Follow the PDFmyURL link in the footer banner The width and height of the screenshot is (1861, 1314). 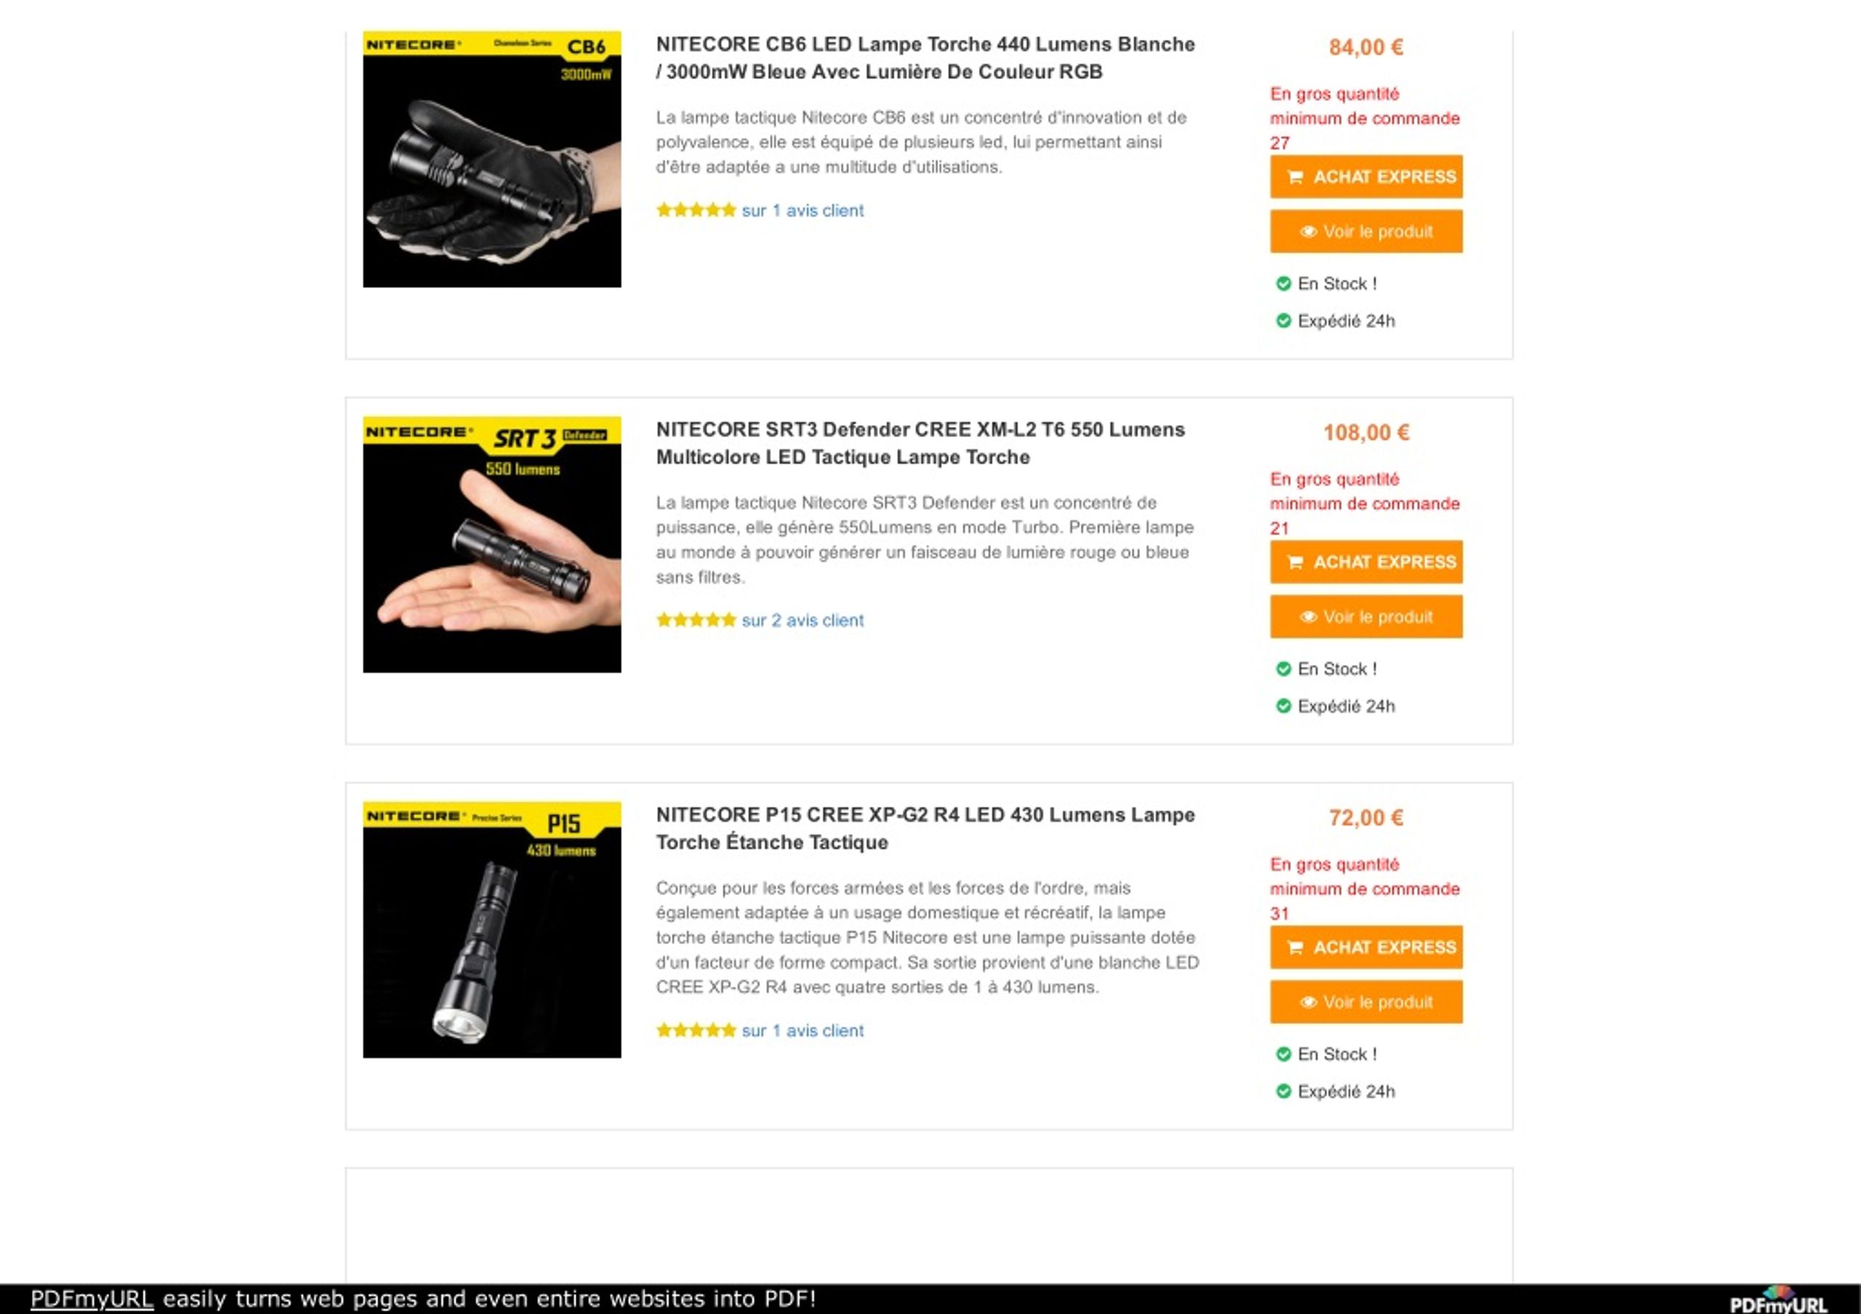coord(92,1299)
